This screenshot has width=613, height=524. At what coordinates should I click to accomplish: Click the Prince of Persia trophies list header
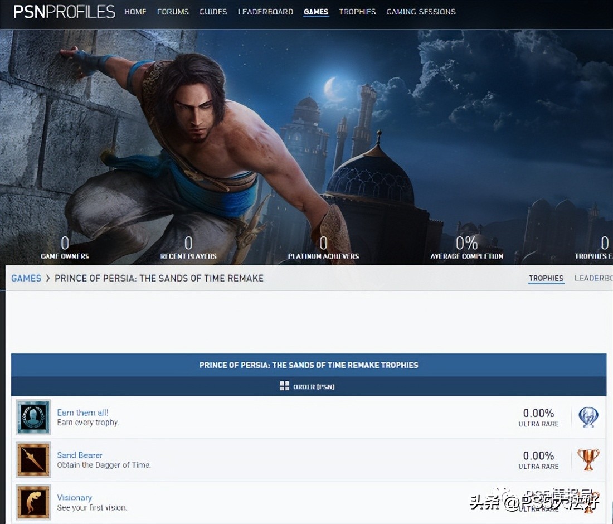coord(309,365)
